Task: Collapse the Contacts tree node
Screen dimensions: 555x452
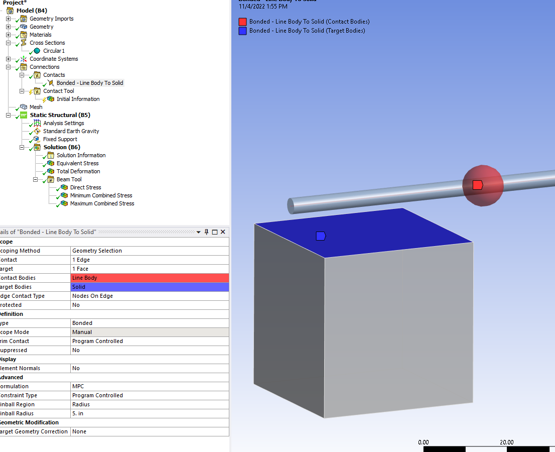Action: point(22,75)
